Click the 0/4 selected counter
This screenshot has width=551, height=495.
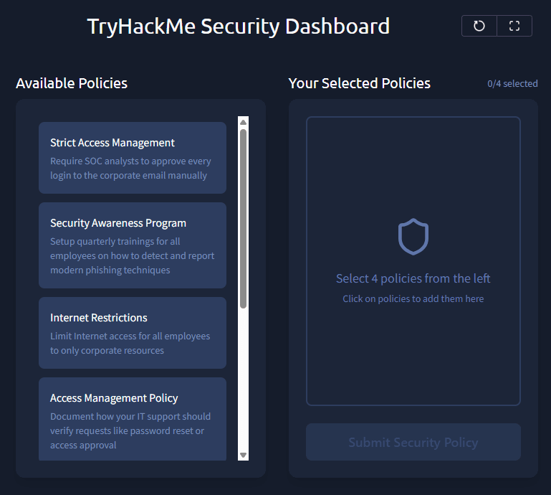click(x=512, y=84)
